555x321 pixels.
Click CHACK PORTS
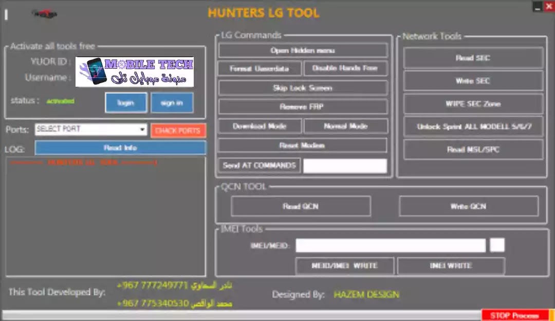click(178, 130)
